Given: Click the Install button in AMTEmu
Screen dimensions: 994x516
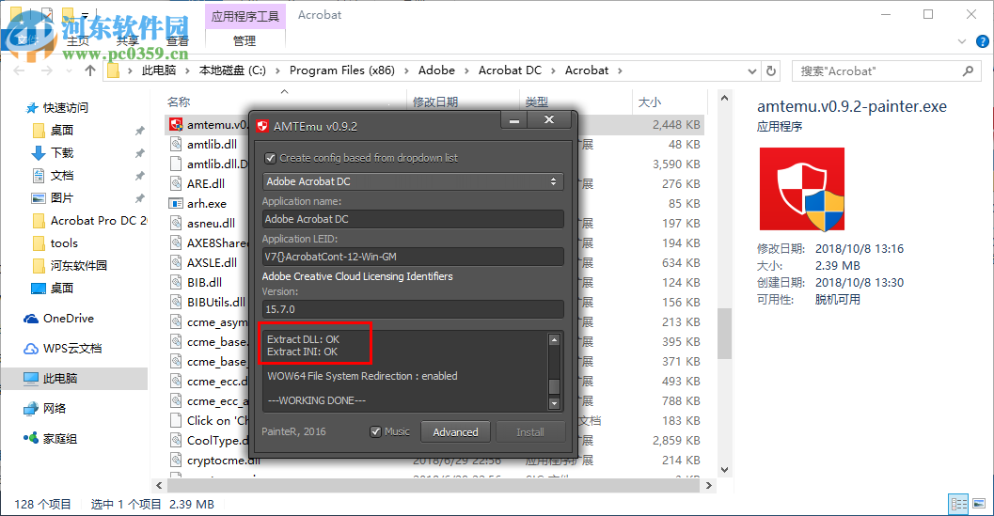Looking at the screenshot, I should coord(530,432).
